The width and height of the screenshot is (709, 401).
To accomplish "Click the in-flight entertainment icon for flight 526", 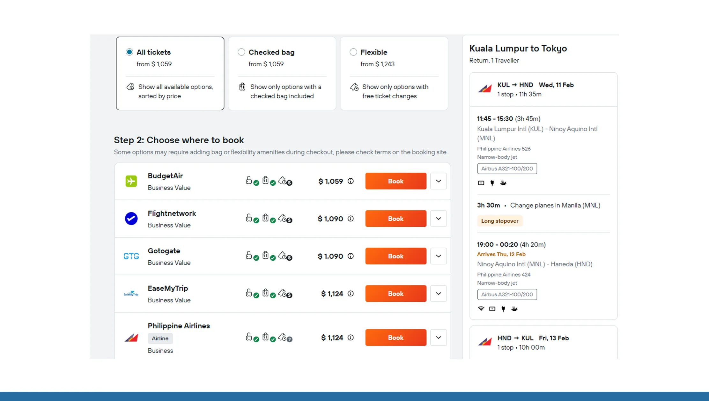I will tap(481, 183).
